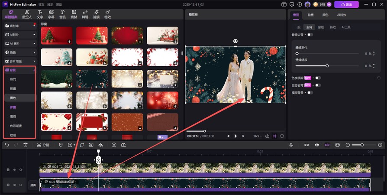Play the preview with the play button
Viewport: 387px width, 195px height.
235,136
